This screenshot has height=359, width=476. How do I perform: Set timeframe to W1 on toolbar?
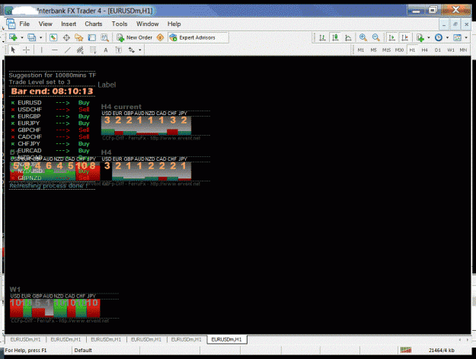point(451,50)
